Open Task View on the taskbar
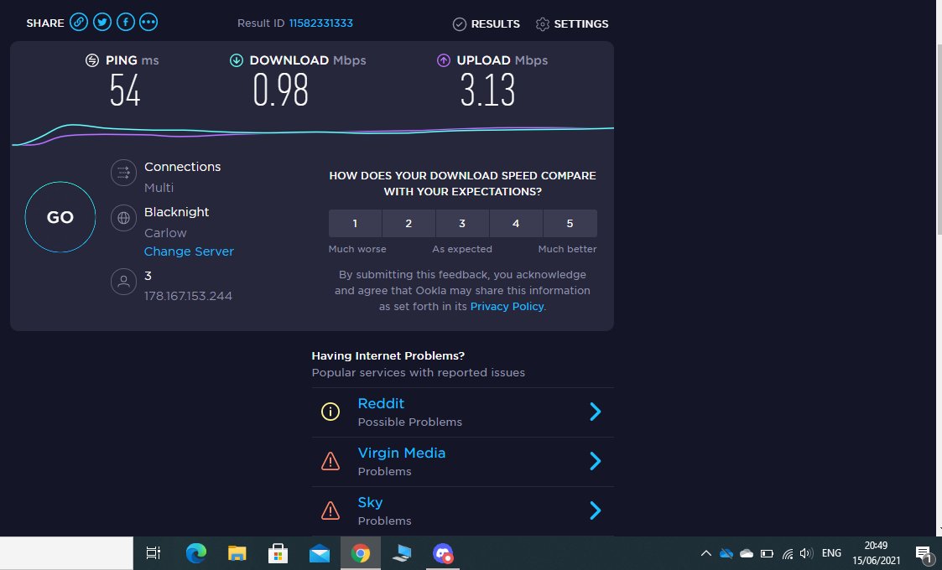Viewport: 942px width, 570px height. (x=154, y=553)
